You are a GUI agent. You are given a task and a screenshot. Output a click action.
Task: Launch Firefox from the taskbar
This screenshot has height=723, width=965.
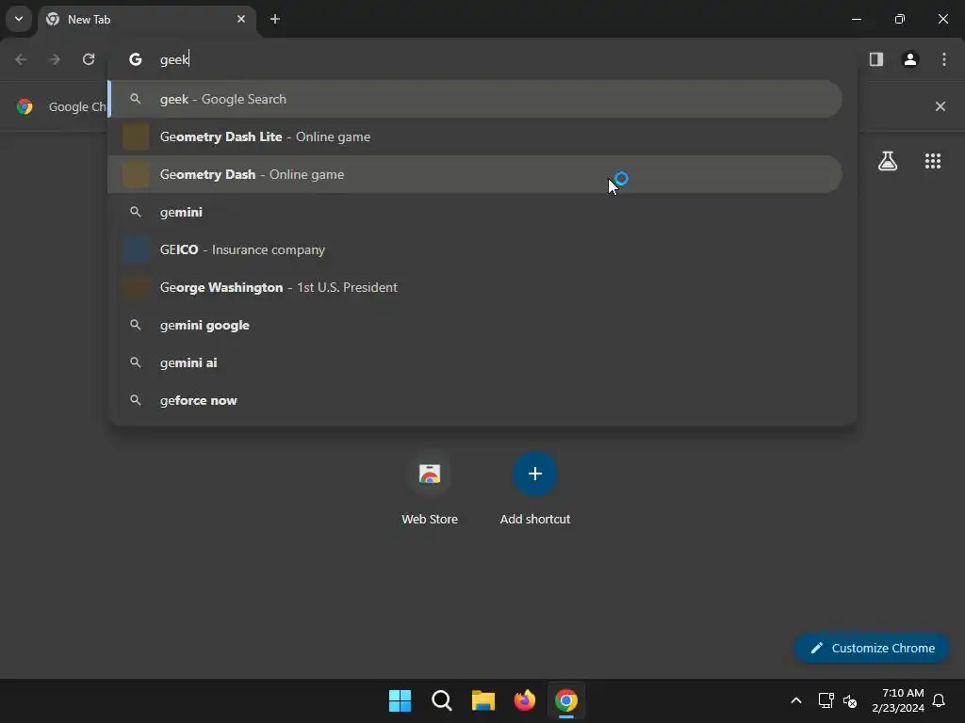click(524, 700)
